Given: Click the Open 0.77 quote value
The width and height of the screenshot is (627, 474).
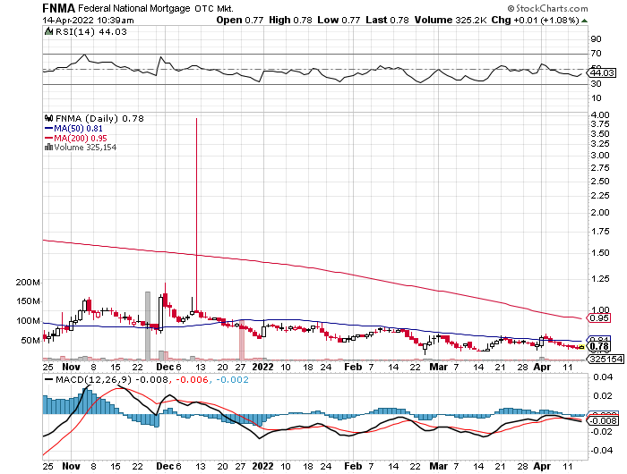Looking at the screenshot, I should tap(239, 20).
